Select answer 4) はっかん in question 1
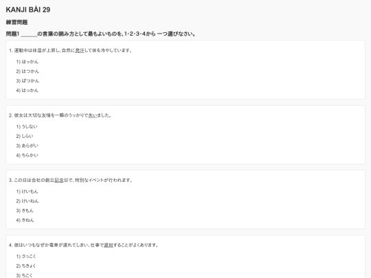 pos(27,91)
